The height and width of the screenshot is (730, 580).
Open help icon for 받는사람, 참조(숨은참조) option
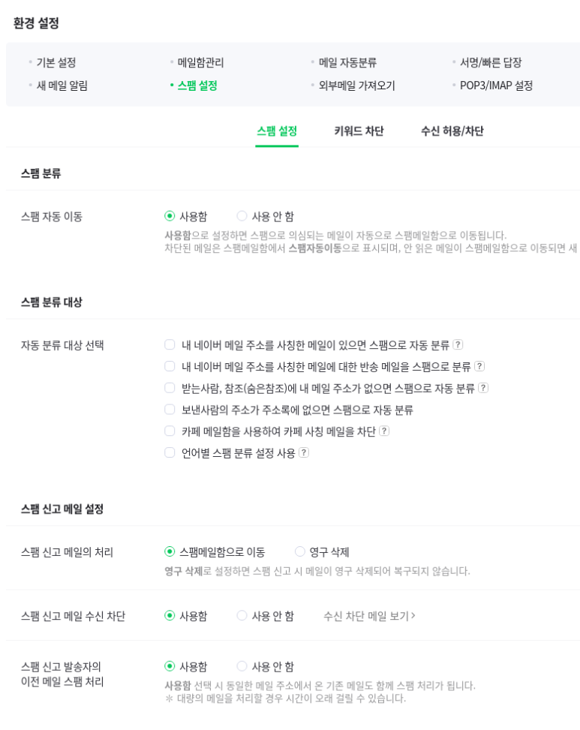coord(483,388)
